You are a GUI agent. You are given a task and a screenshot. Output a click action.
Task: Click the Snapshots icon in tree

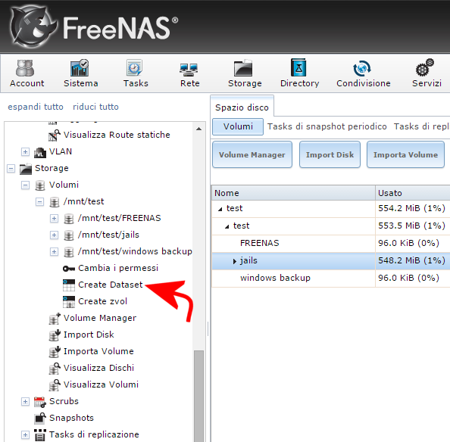(40, 419)
